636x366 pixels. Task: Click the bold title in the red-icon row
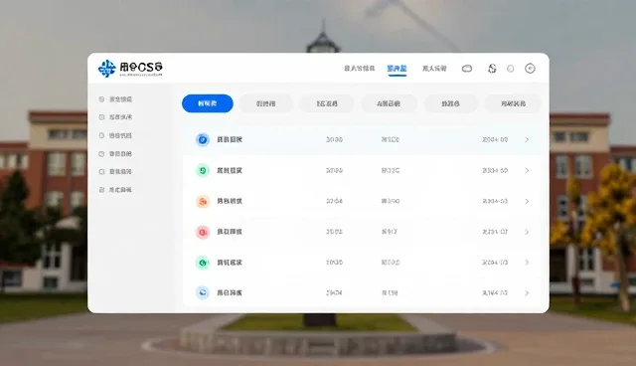[x=230, y=232]
